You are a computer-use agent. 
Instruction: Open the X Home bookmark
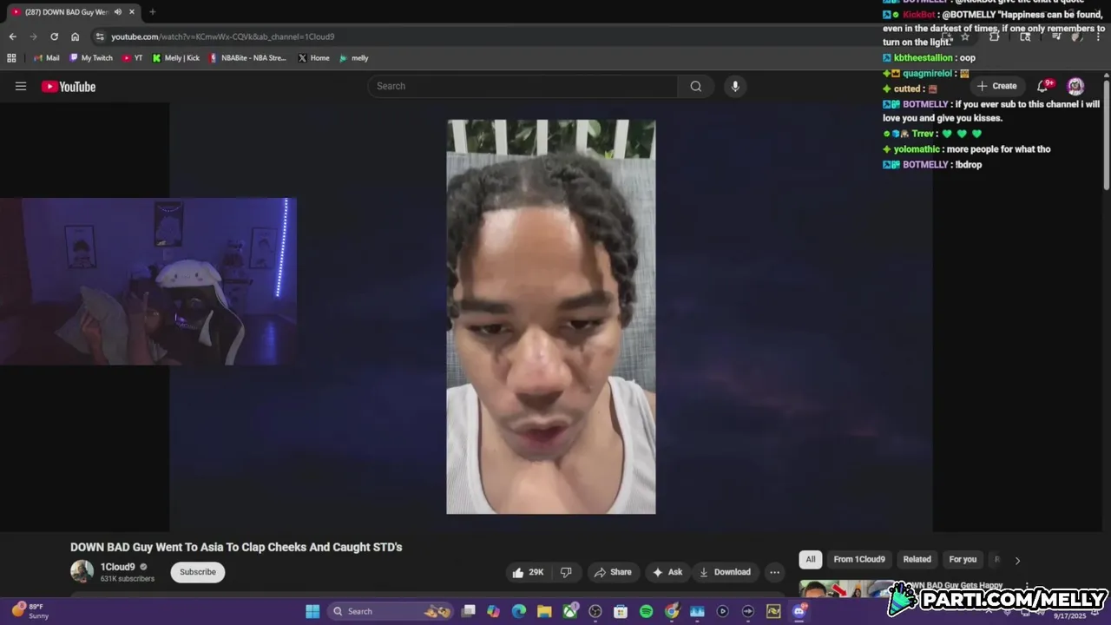pyautogui.click(x=313, y=58)
